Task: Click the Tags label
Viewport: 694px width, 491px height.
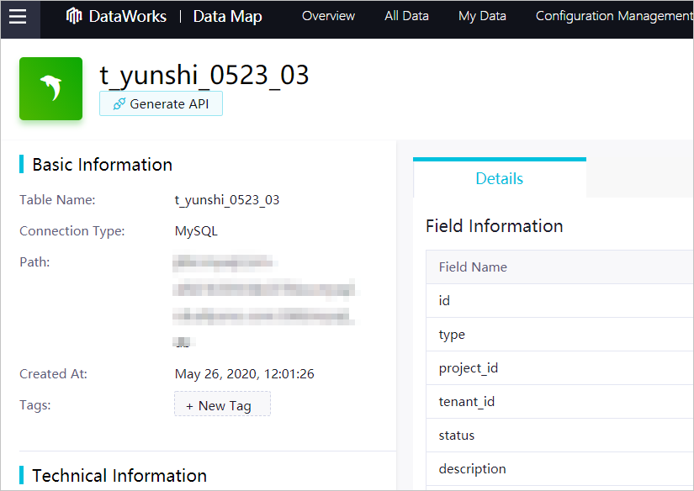Action: pyautogui.click(x=35, y=405)
